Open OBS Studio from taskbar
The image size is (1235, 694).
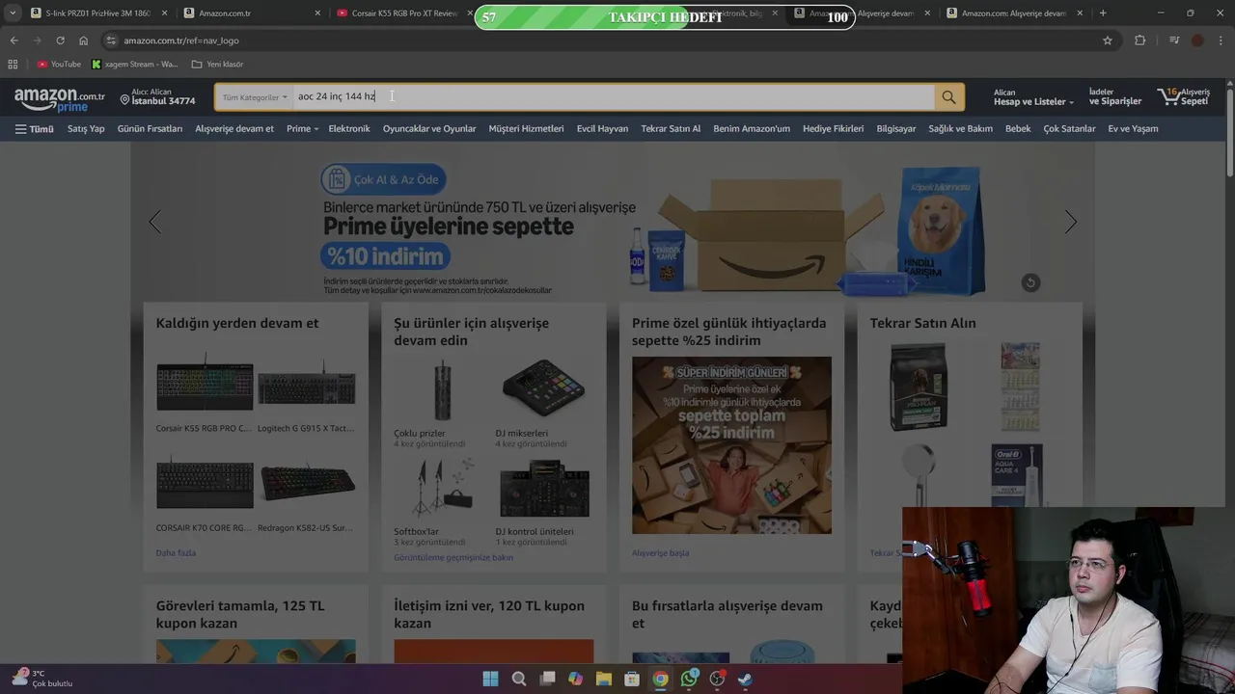717,679
